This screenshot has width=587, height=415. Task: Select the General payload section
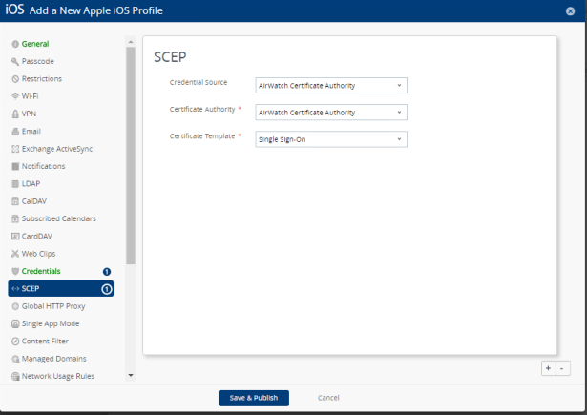tap(35, 44)
